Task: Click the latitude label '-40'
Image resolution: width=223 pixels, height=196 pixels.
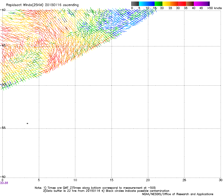Action: pos(3,10)
